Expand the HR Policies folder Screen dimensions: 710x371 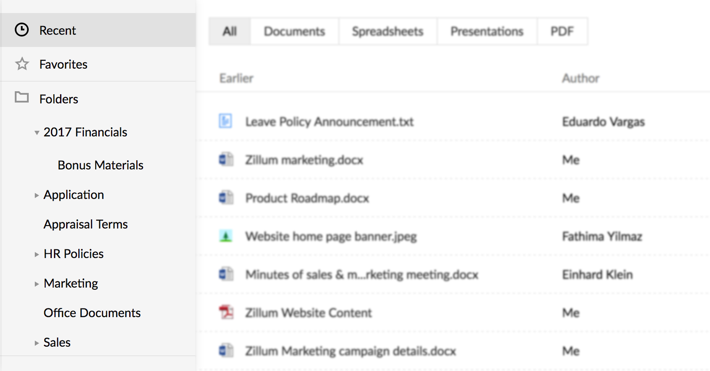[x=37, y=255]
